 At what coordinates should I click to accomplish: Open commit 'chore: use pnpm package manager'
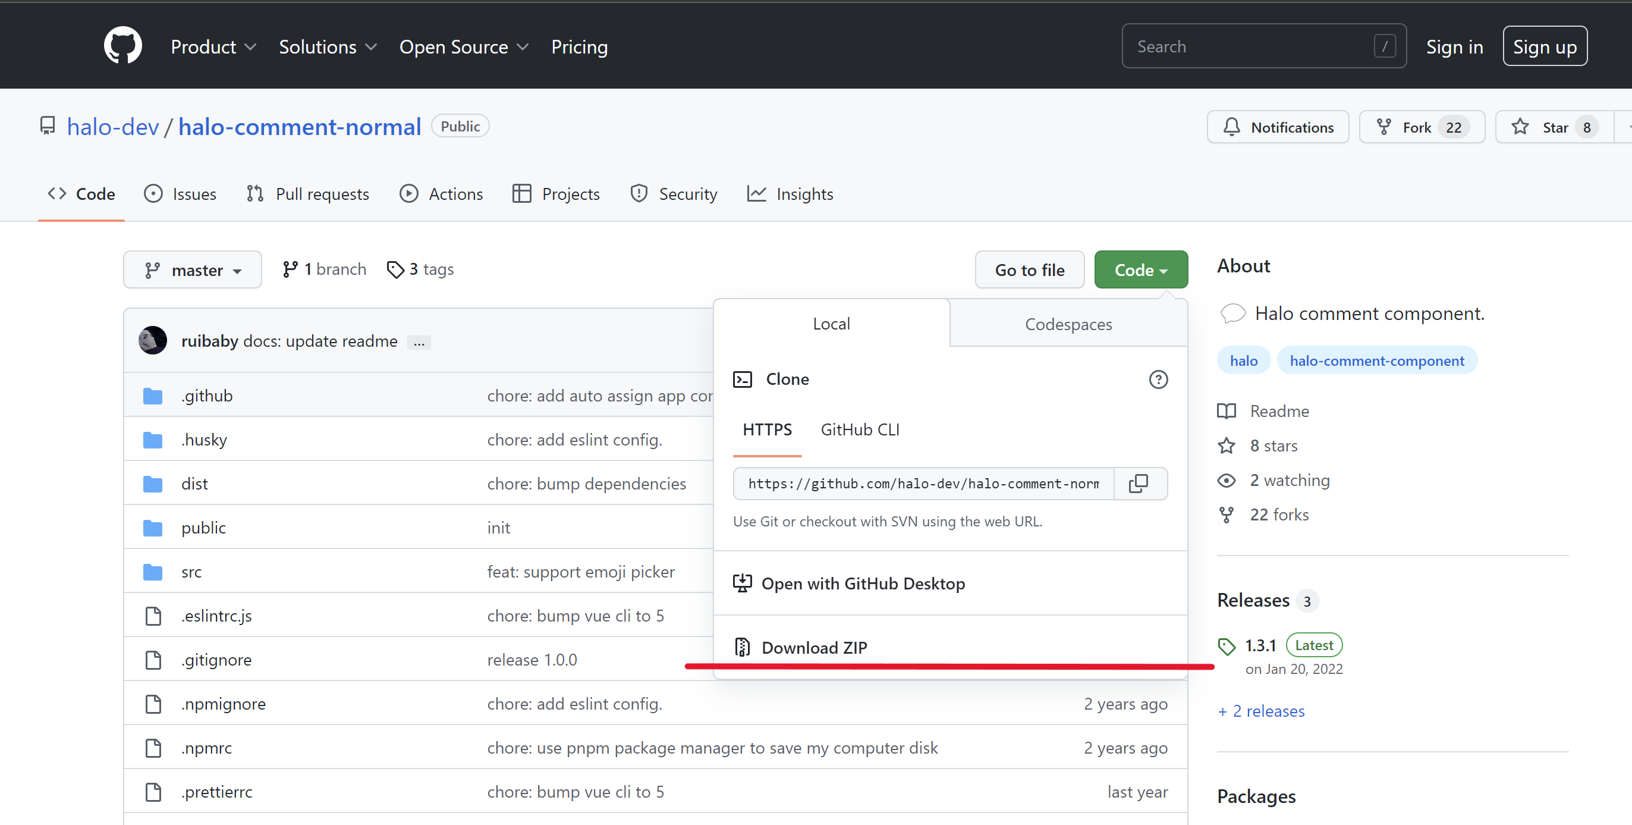(x=712, y=748)
